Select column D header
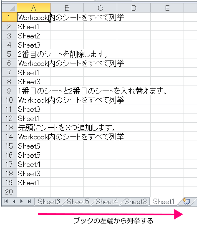 134,8
